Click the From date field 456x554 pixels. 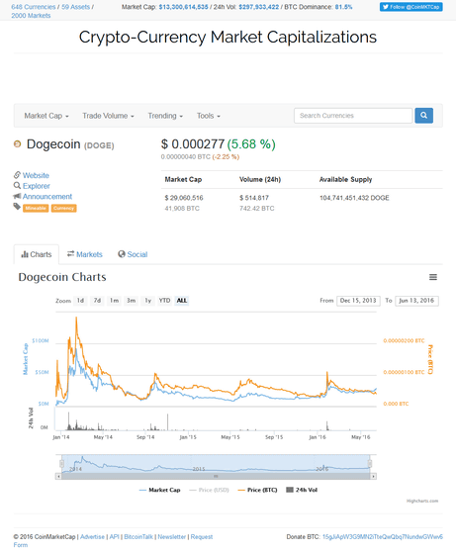[x=358, y=301]
